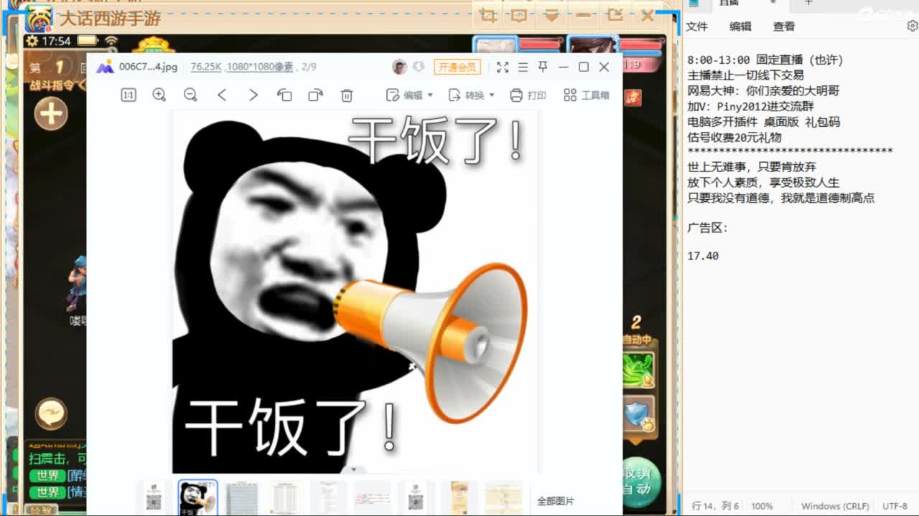Screen dimensions: 919x516
Task: Go to the previous image
Action: (x=222, y=95)
